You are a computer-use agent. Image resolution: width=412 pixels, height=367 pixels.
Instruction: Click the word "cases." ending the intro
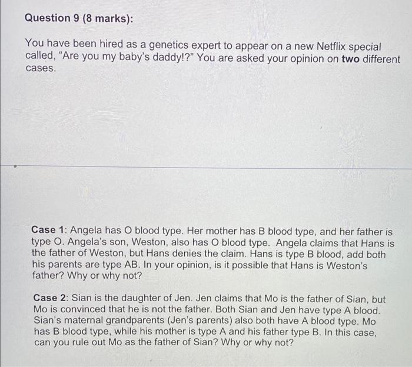(41, 68)
